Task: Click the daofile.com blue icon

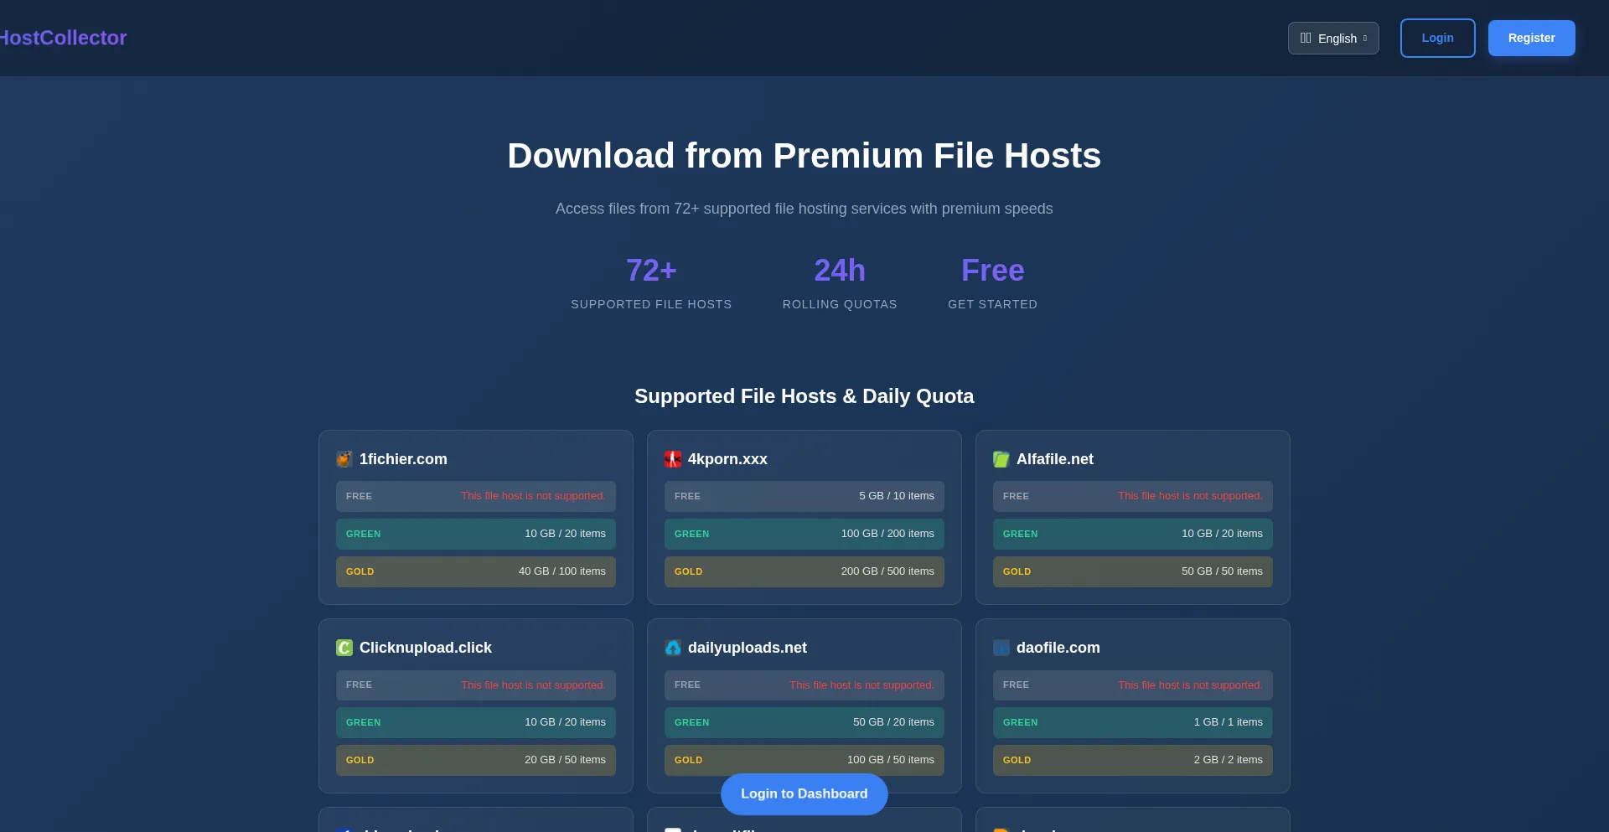Action: pos(1001,648)
